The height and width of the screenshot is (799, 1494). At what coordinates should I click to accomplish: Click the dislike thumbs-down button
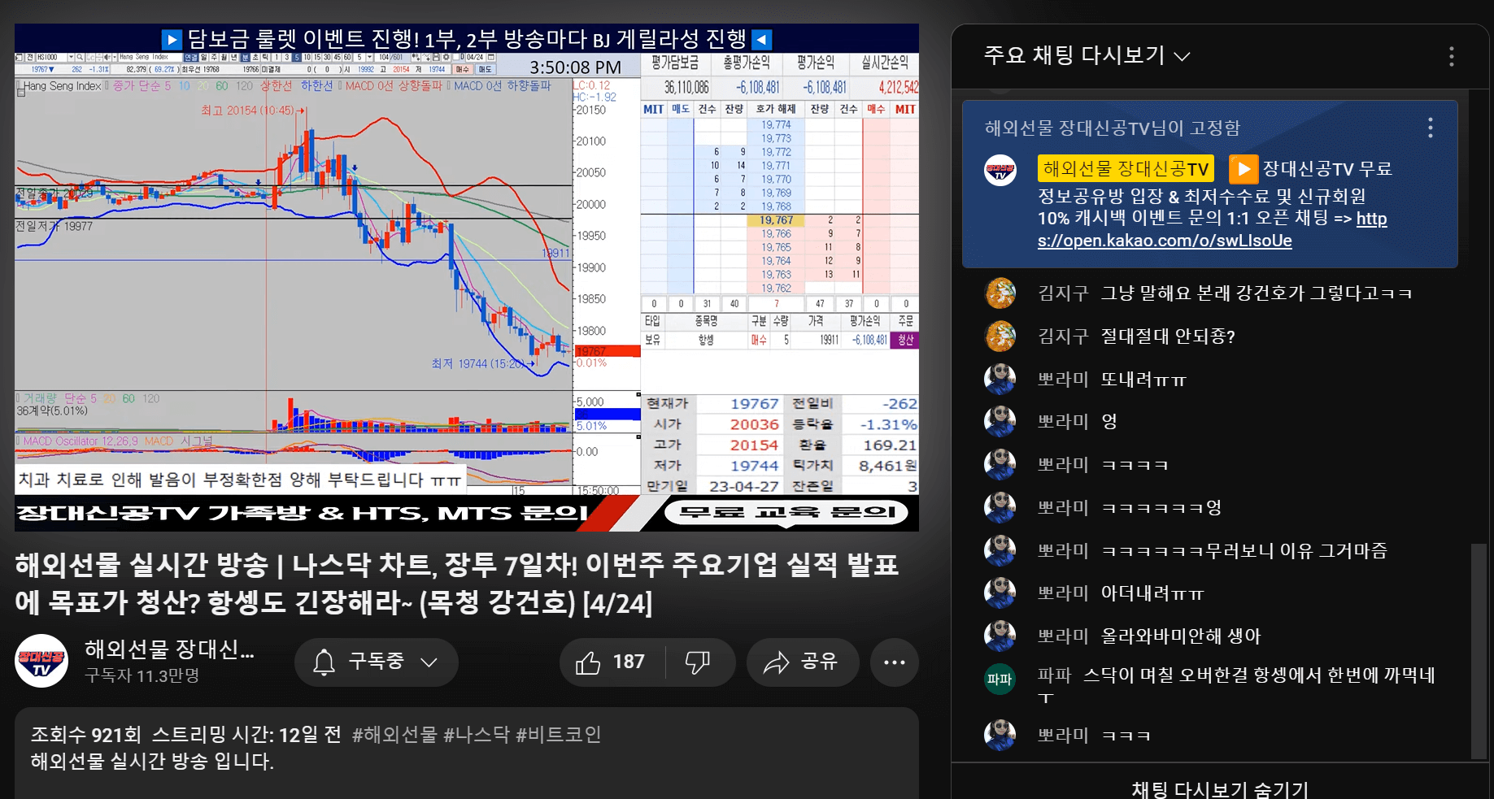[698, 662]
